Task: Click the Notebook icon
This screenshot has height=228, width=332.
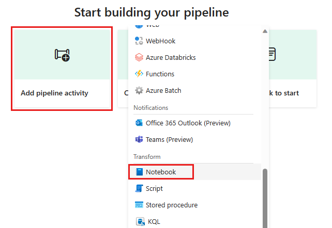Action: 139,172
